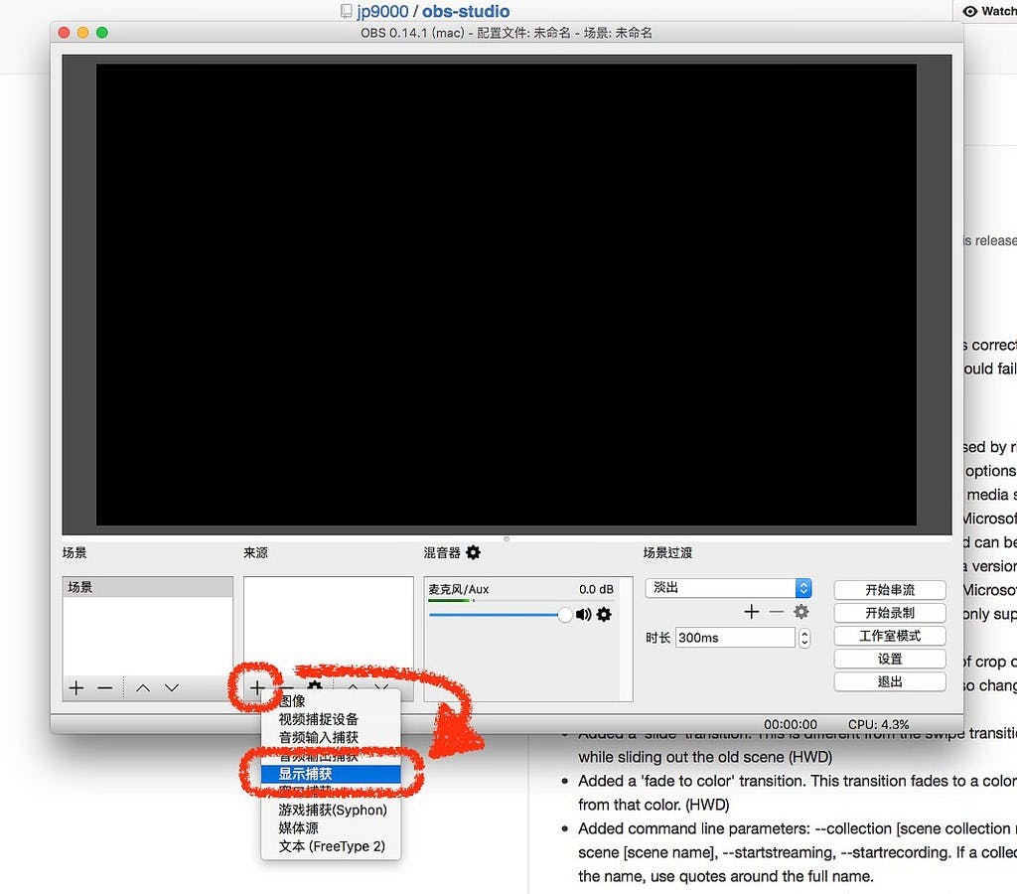
Task: Click the 麦克风/Aux channel label
Action: (459, 589)
